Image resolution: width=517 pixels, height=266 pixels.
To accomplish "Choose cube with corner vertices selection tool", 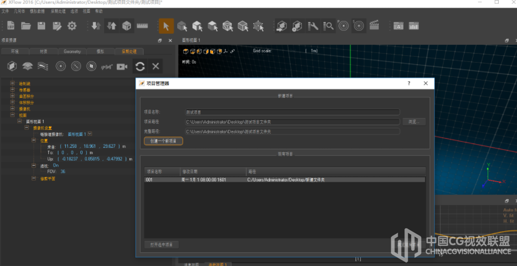I will pos(259,26).
